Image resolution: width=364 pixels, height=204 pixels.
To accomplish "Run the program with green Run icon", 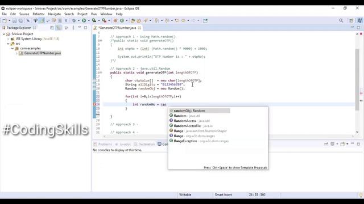I will pyautogui.click(x=84, y=20).
